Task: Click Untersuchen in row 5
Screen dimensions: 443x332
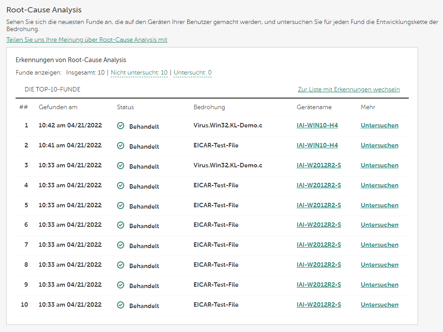Action: click(x=379, y=205)
